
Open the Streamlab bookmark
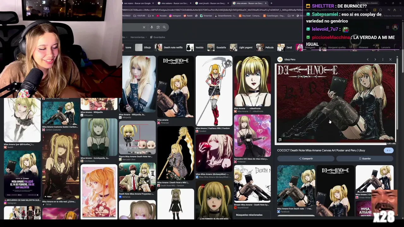206,16
